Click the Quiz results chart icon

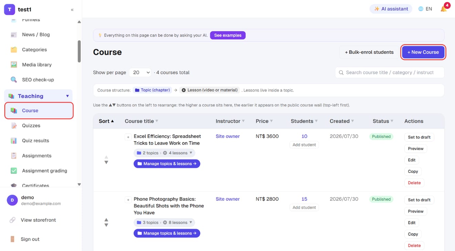[14, 140]
